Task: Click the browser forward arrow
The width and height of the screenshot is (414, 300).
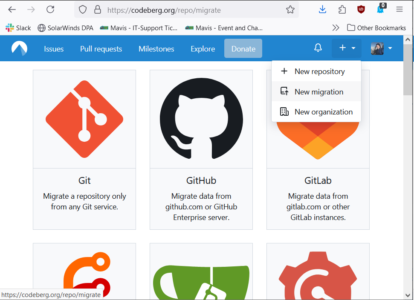Action: tap(31, 10)
